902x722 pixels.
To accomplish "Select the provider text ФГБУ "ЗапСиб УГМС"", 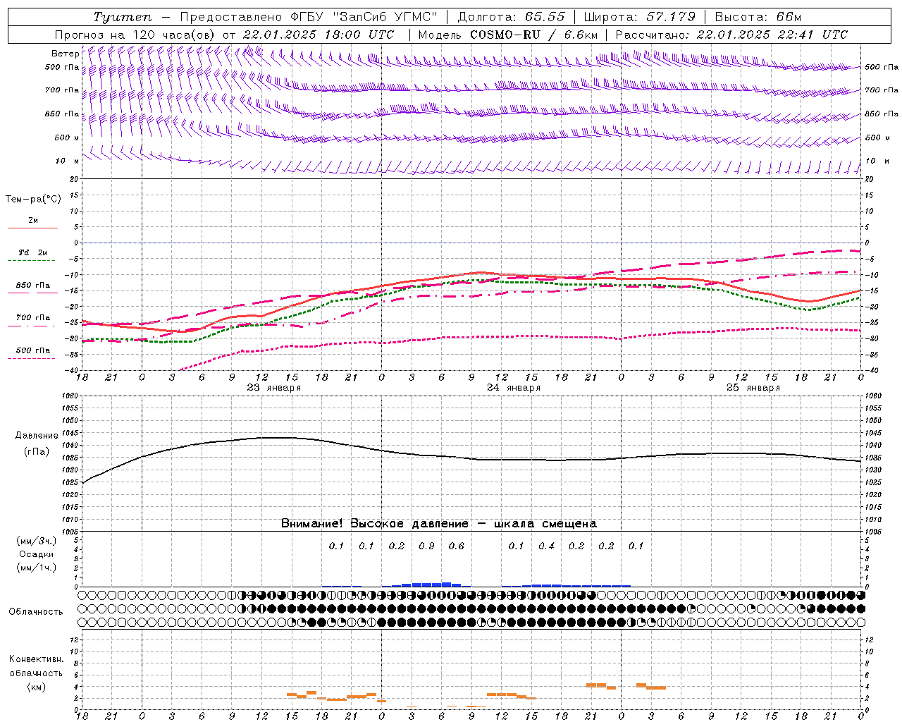I will pyautogui.click(x=362, y=17).
